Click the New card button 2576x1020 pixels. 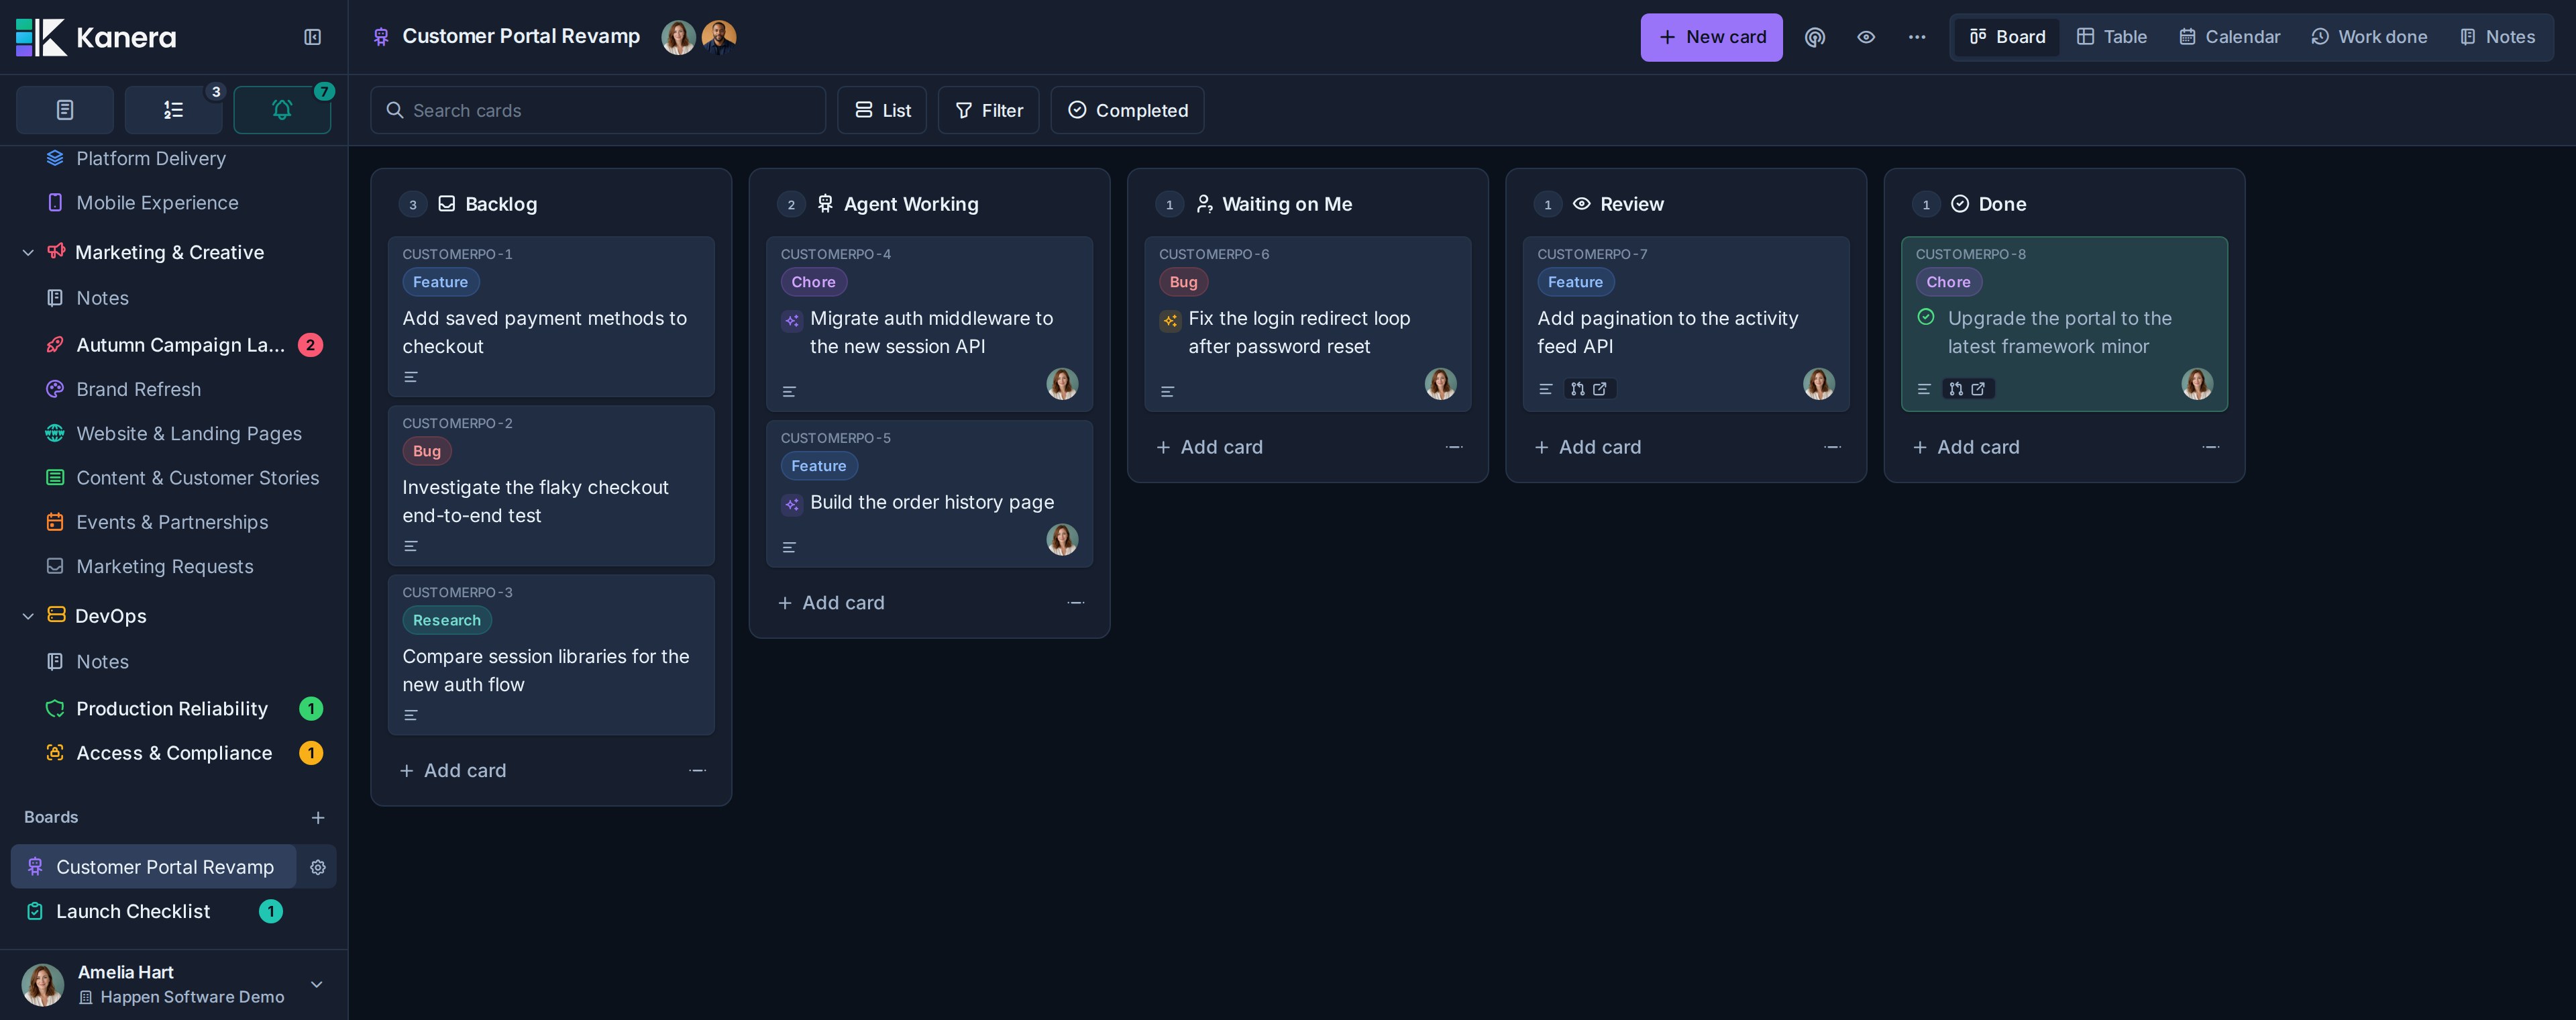(1711, 37)
